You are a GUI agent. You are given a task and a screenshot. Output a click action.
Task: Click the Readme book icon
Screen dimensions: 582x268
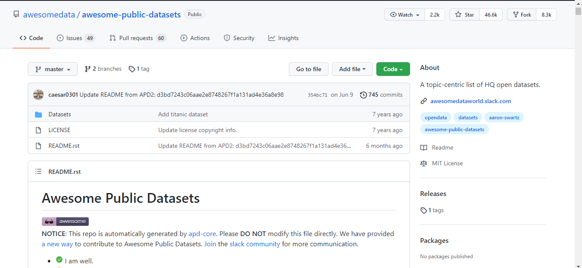pyautogui.click(x=424, y=147)
